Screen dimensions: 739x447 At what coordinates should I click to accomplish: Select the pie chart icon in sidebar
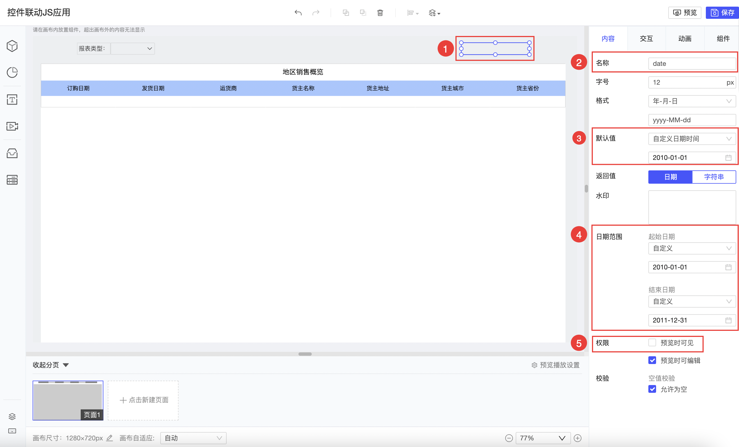pos(12,72)
